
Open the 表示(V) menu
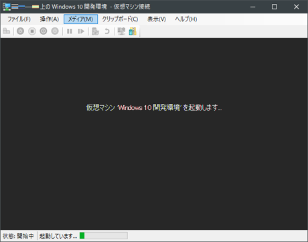pos(157,19)
